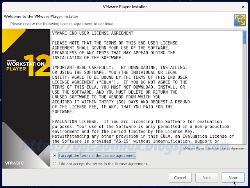Viewport: 250px width, 188px height.
Task: Click the disabled Back button
Action: pyautogui.click(x=207, y=177)
